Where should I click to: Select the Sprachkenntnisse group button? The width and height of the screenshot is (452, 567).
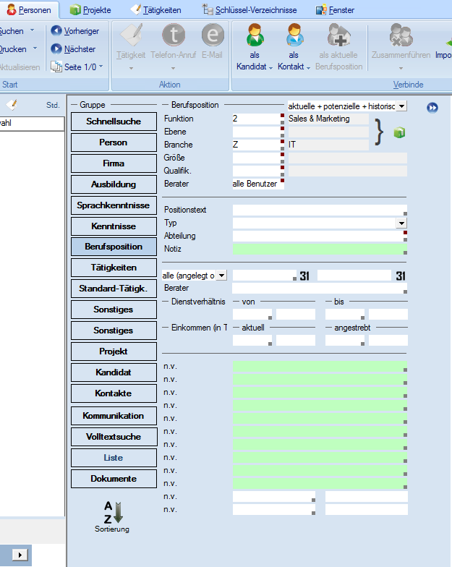click(114, 205)
